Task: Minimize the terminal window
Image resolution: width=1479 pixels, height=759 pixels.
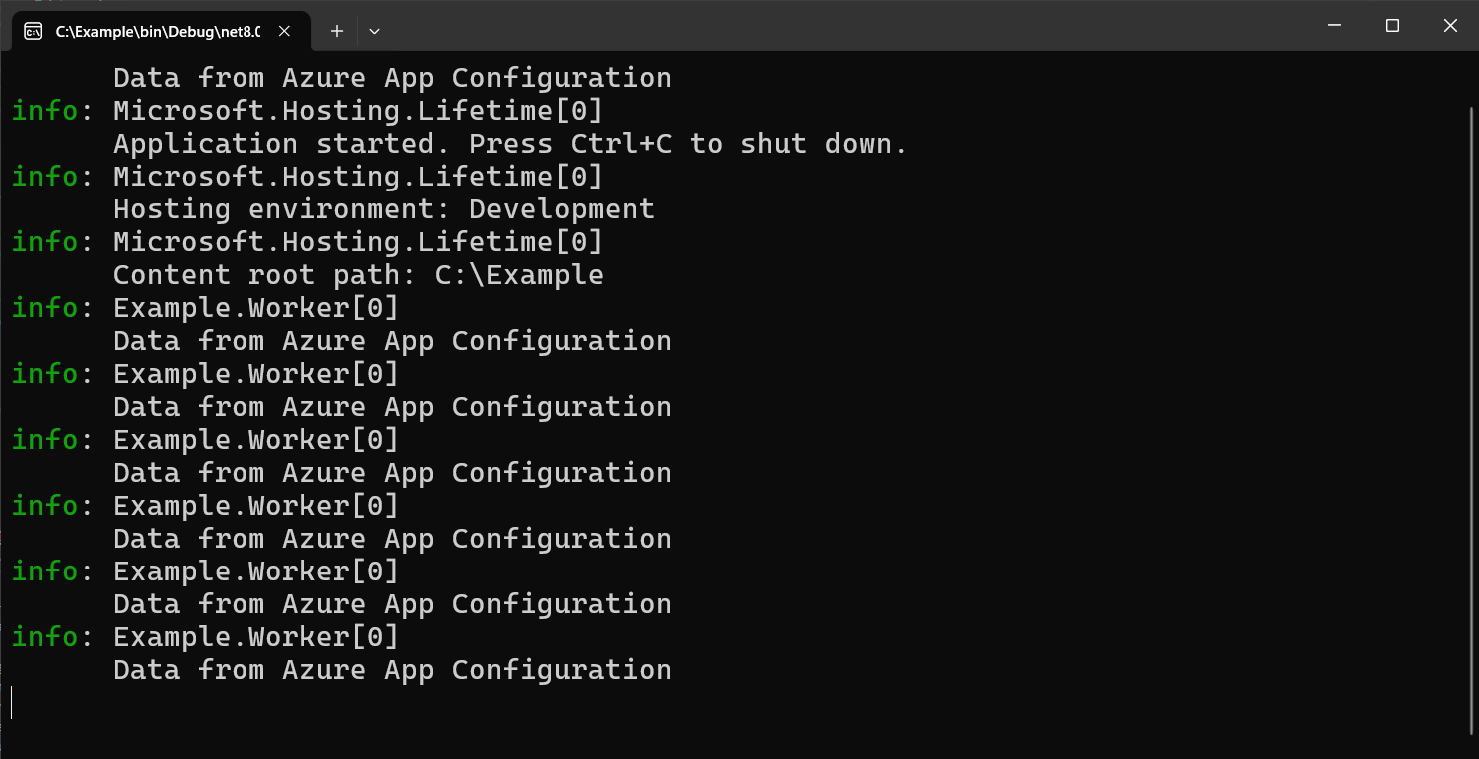Action: point(1334,25)
